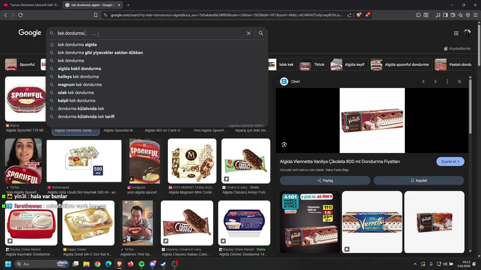The height and width of the screenshot is (270, 481).
Task: Click the Kaydet save button
Action: coord(419,180)
